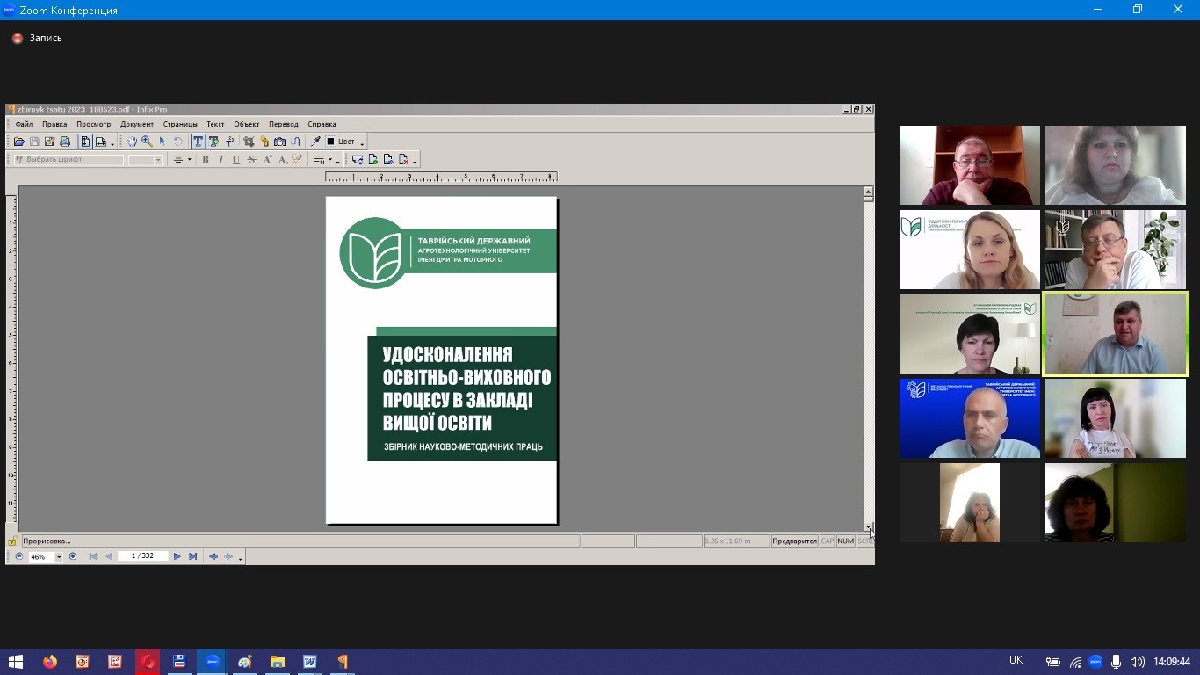The height and width of the screenshot is (675, 1200).
Task: Select the Zoom magnifier tool
Action: click(x=147, y=142)
